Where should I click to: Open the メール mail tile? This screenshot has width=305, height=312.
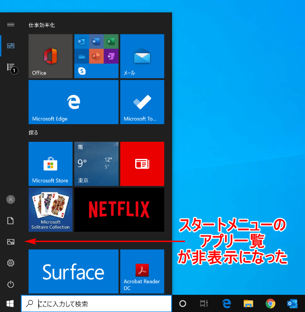[142, 56]
